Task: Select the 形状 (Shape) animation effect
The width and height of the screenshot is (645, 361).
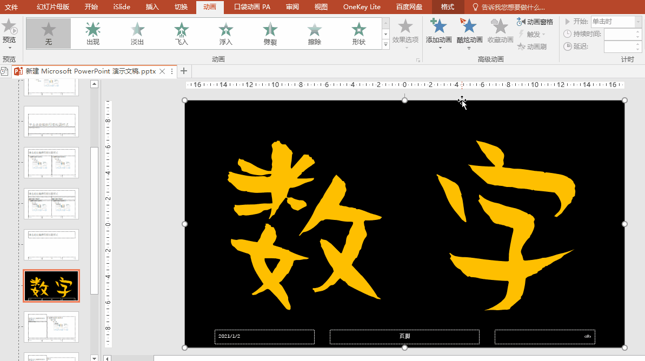Action: click(x=358, y=34)
